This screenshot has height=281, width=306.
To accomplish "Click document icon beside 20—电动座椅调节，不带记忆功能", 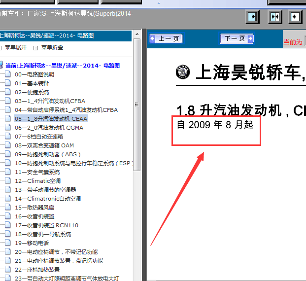I will tap(8, 252).
